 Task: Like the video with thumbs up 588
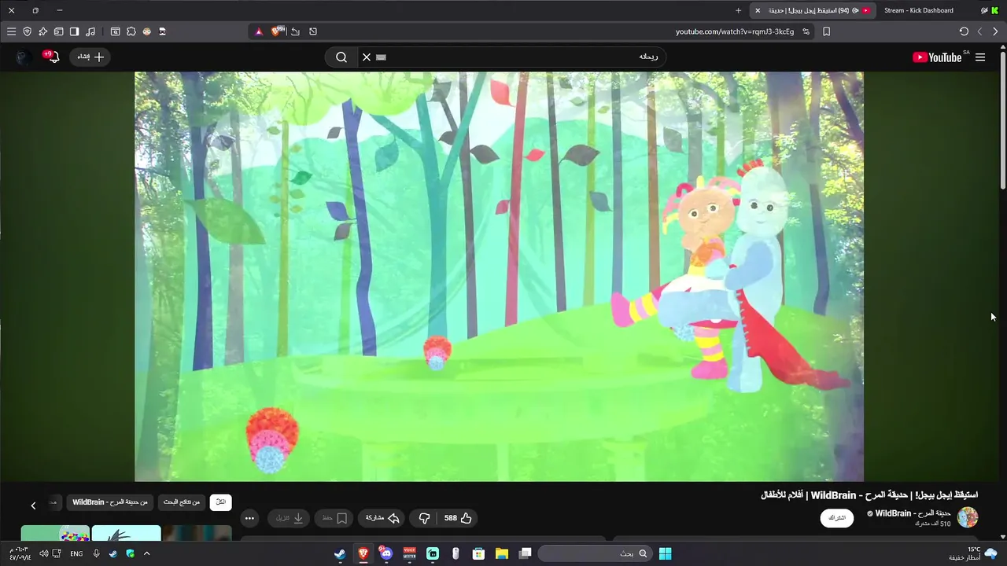457,518
